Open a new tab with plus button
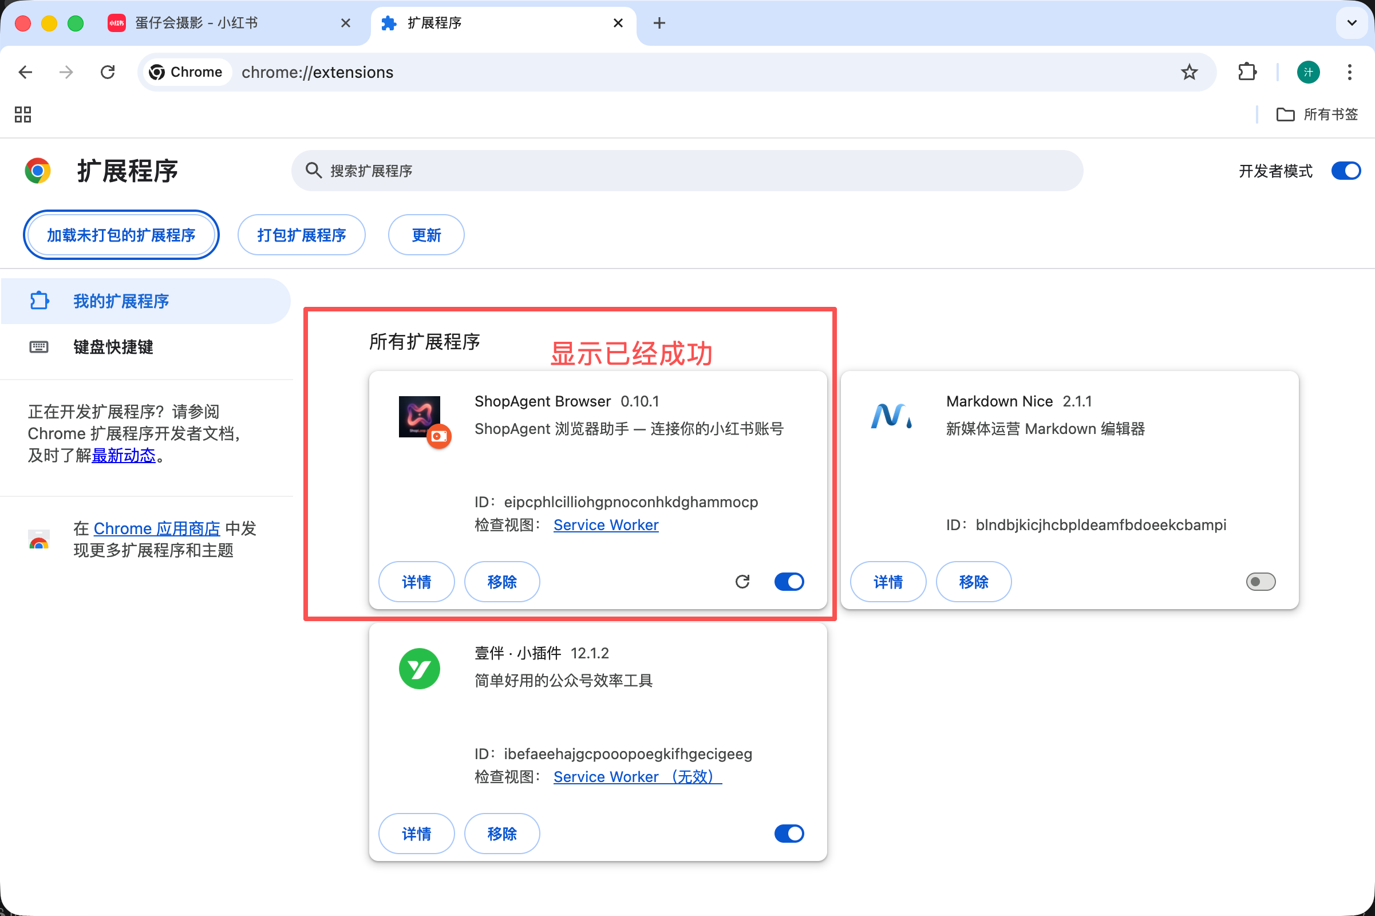This screenshot has height=916, width=1375. [x=659, y=23]
